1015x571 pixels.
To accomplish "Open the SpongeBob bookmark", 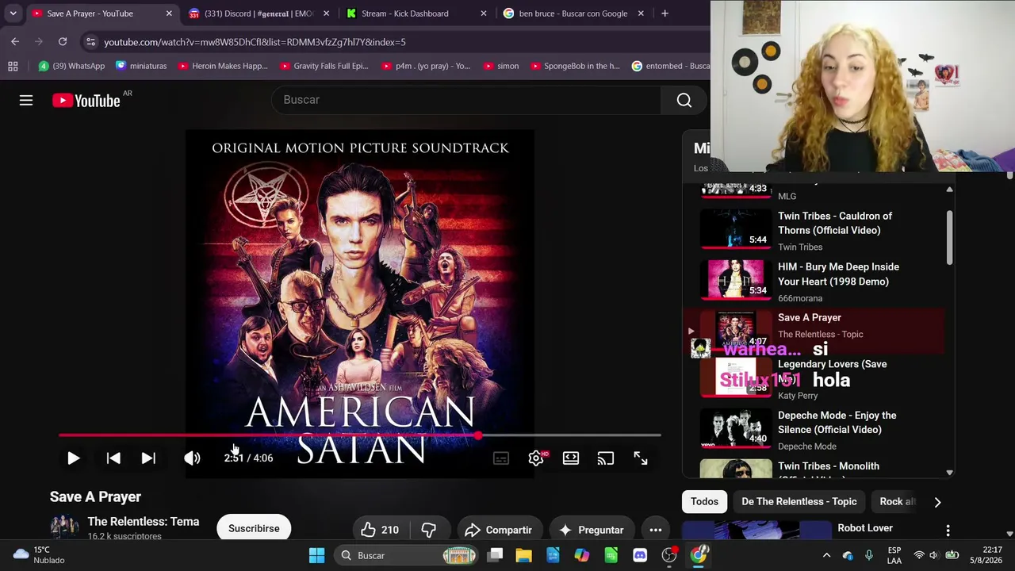I will pyautogui.click(x=574, y=66).
